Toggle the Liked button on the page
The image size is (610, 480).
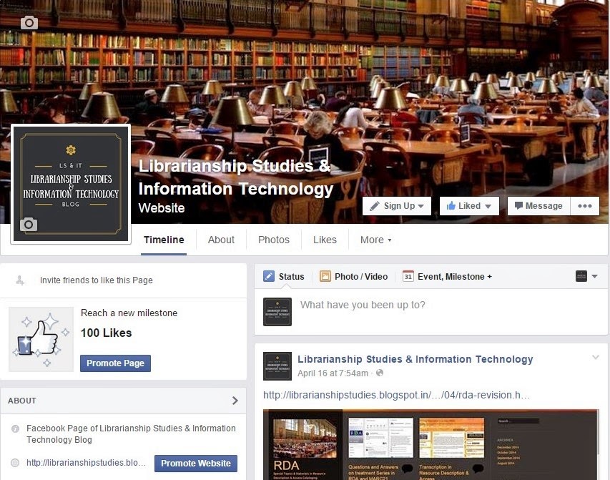(x=469, y=206)
